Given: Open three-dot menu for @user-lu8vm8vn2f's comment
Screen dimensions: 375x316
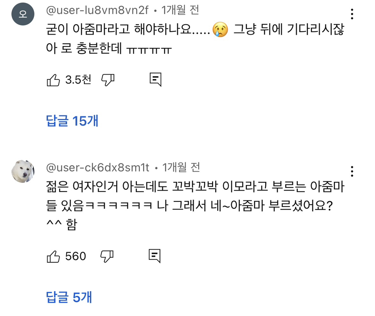Looking at the screenshot, I should click(x=352, y=14).
